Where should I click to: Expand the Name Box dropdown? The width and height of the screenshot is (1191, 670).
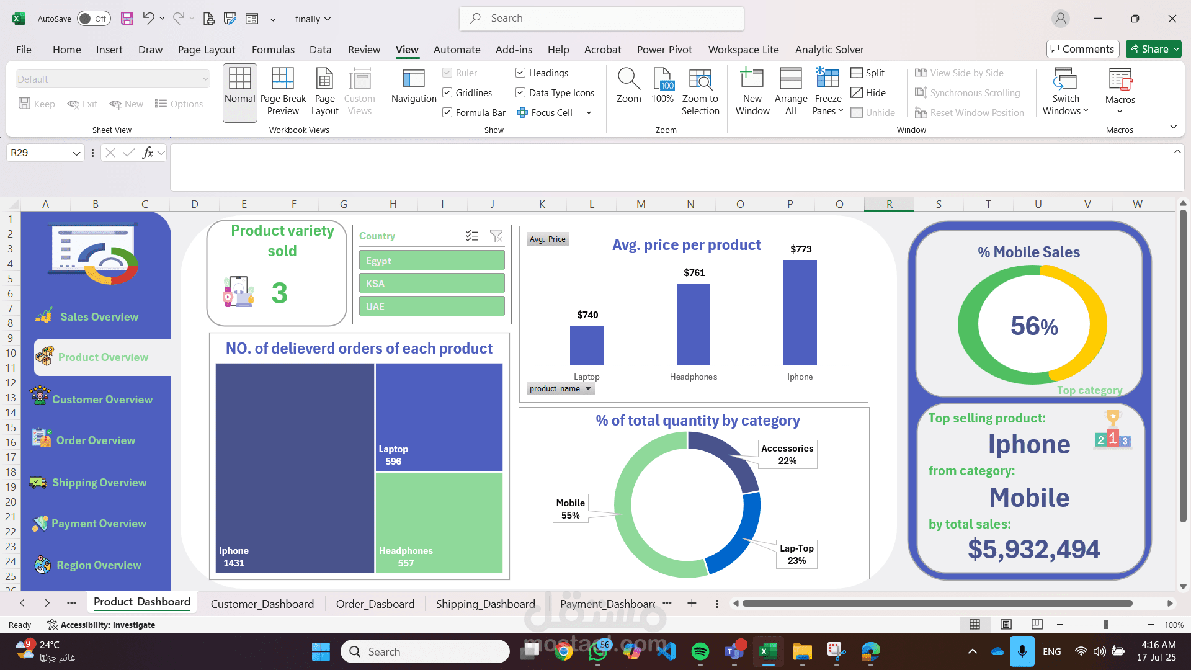[x=76, y=153]
